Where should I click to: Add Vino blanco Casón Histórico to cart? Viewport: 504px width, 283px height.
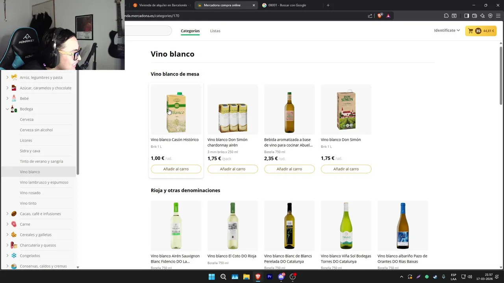click(x=176, y=169)
